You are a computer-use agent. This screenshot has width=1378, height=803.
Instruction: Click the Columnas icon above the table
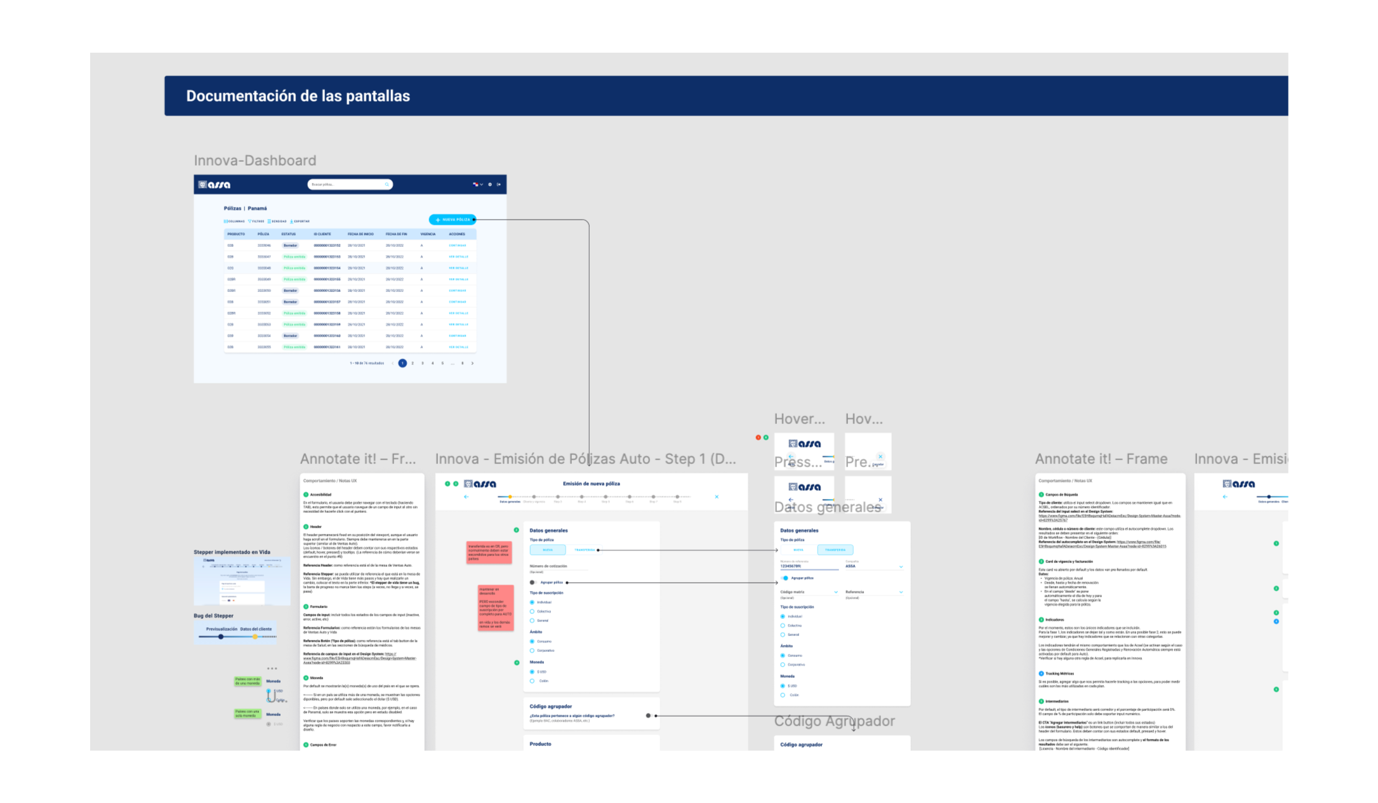225,222
